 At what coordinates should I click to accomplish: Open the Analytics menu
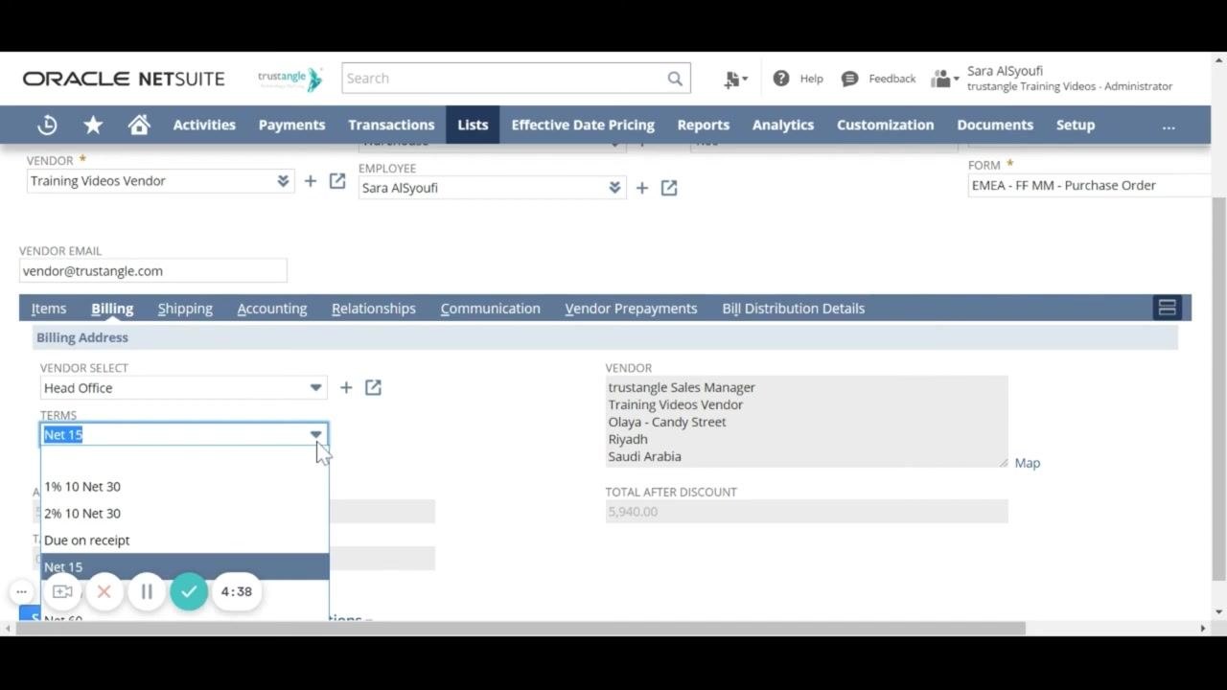pyautogui.click(x=783, y=125)
